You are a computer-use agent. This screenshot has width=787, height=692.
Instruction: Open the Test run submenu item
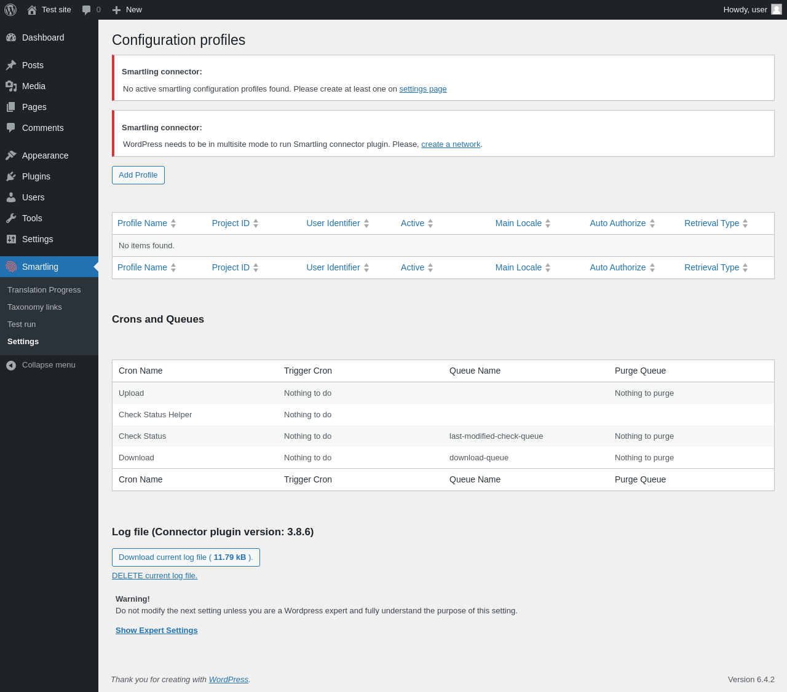(22, 324)
